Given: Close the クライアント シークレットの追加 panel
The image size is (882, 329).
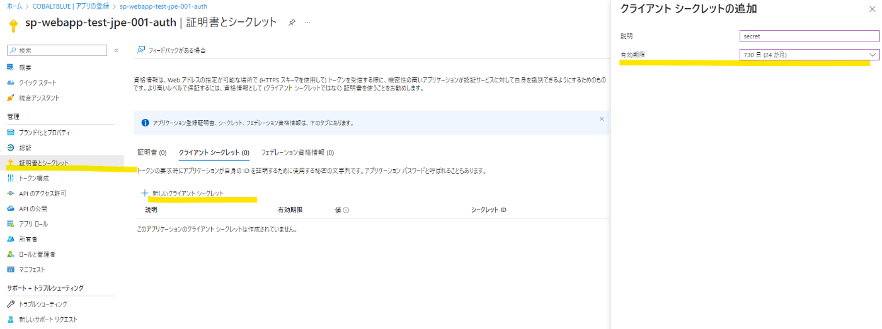Looking at the screenshot, I should [871, 9].
